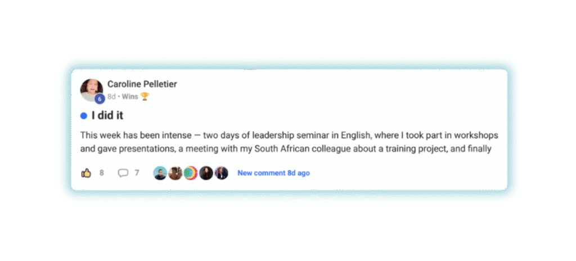Screen dimensions: 576x261
Task: Click the blue unread dot before the title
Action: pos(83,116)
